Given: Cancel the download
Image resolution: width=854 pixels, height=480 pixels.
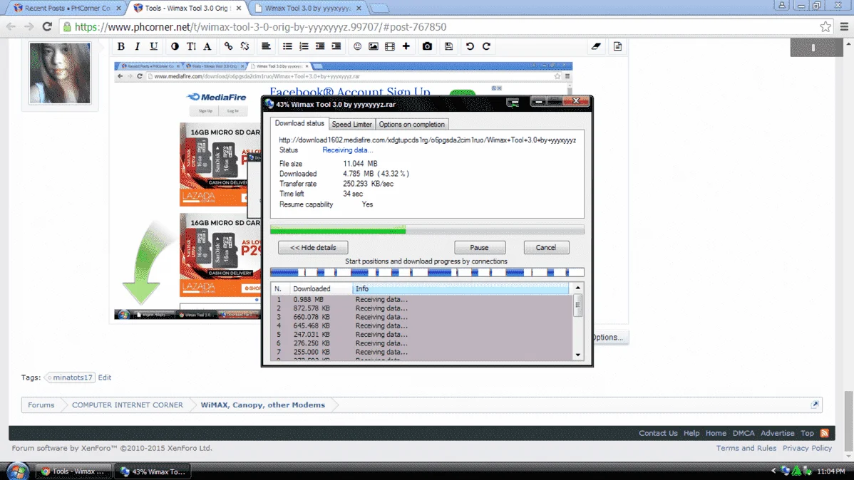Looking at the screenshot, I should tap(546, 248).
